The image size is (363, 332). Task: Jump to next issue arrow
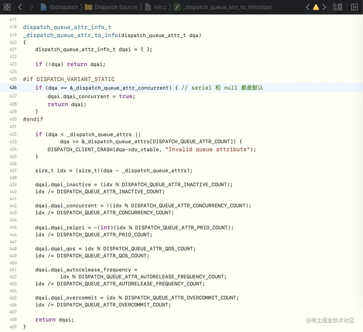click(324, 7)
